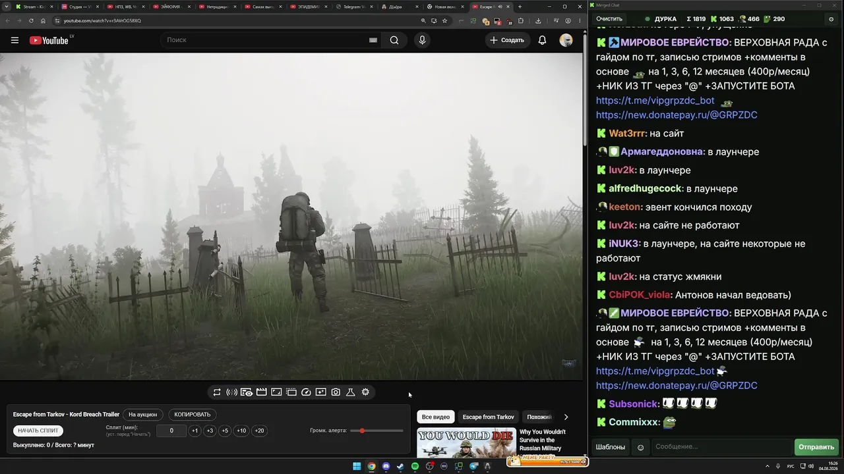Viewport: 844px width, 474px height.
Task: Open the emoji picker in chat
Action: pos(640,448)
